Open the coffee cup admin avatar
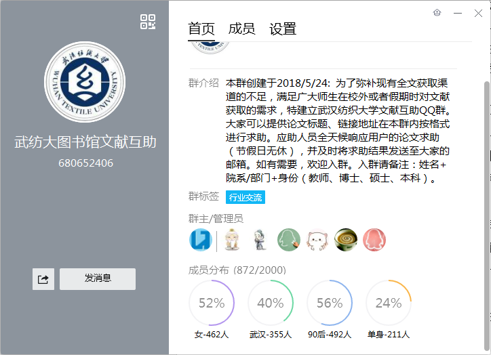The height and width of the screenshot is (355, 491). point(346,240)
